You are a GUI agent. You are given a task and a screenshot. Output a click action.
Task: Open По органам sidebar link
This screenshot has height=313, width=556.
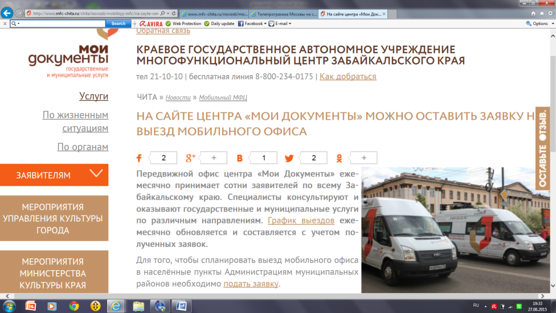[83, 147]
